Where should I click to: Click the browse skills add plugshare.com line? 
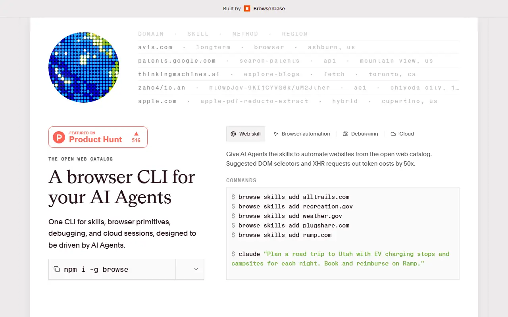291,225
